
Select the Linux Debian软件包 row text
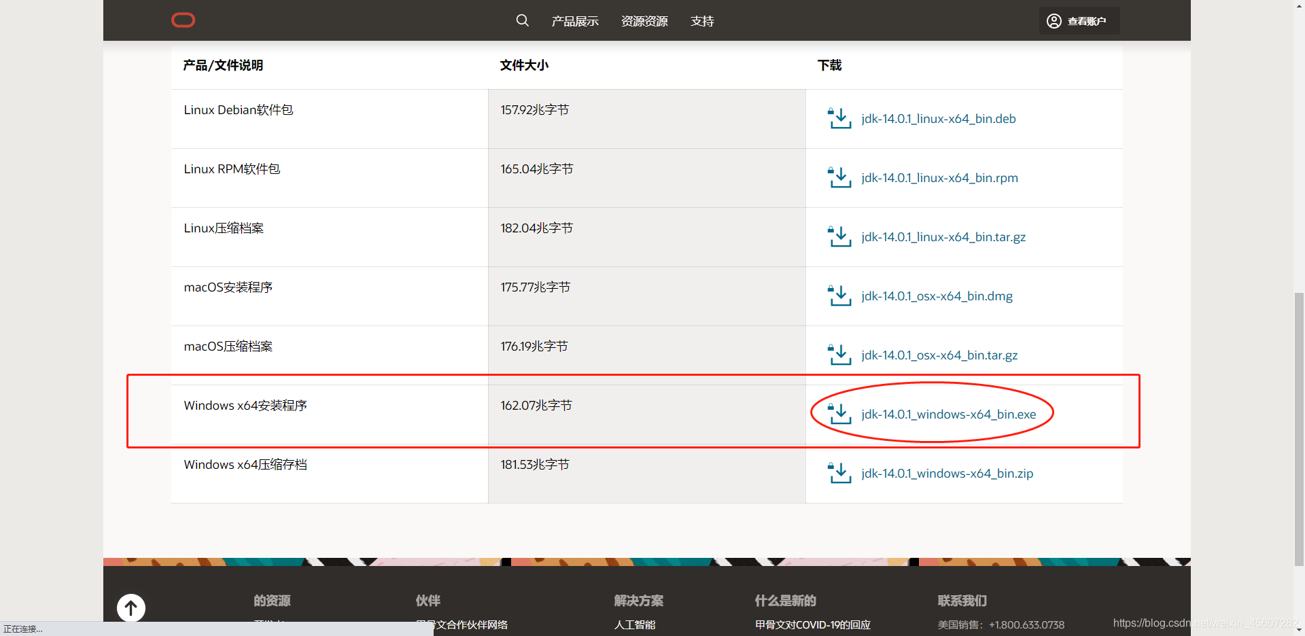[x=239, y=110]
